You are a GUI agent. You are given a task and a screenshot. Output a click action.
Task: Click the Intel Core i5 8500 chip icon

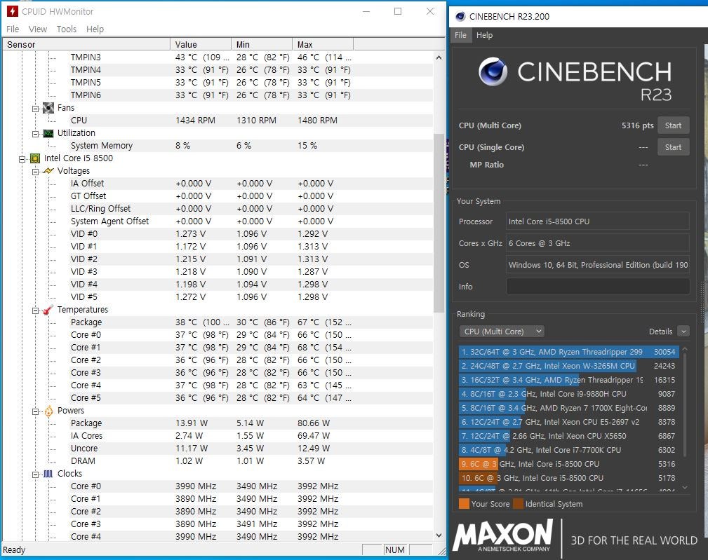[x=35, y=158]
